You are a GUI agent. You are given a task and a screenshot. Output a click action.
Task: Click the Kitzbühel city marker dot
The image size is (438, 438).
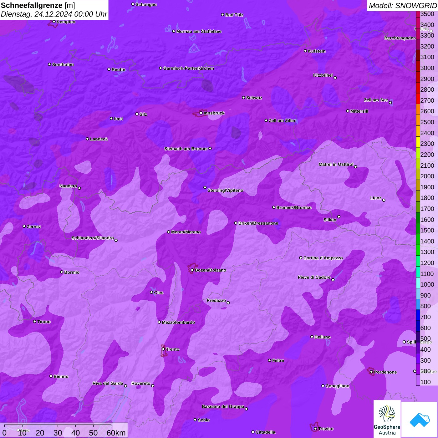click(x=335, y=78)
